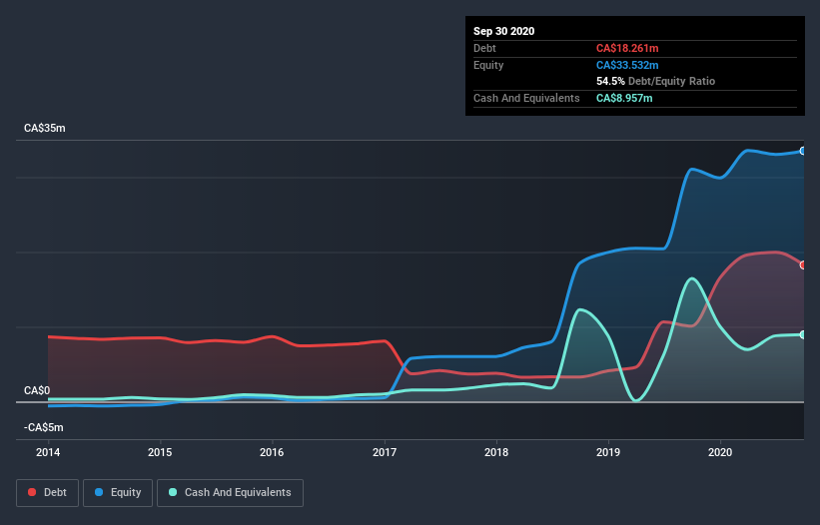This screenshot has height=525, width=820.
Task: Click the 2016 x-axis label
Action: [x=272, y=452]
